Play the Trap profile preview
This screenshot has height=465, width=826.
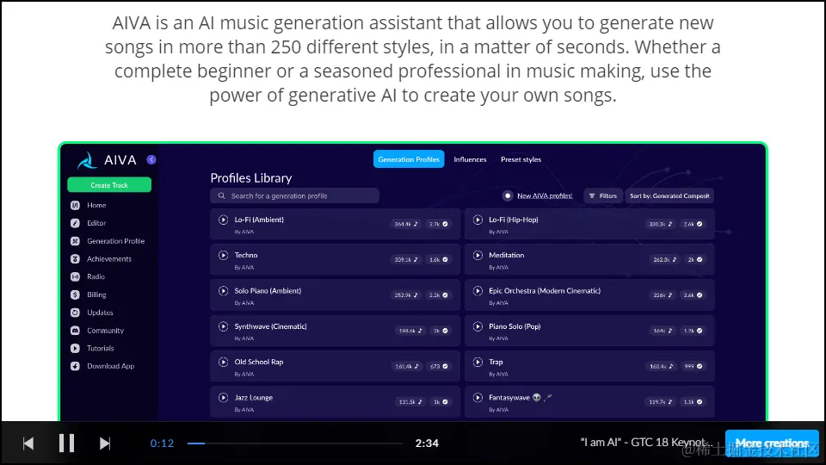coord(478,363)
